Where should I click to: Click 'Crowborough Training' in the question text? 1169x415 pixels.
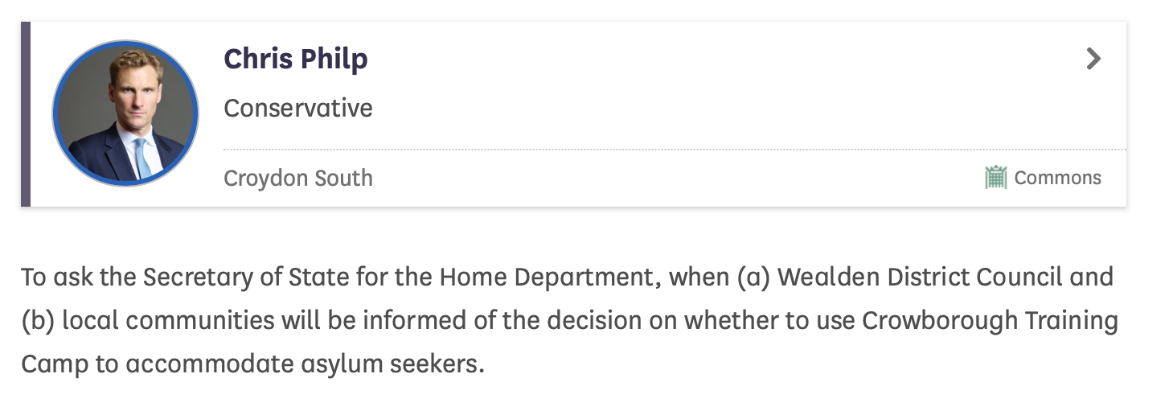pyautogui.click(x=990, y=321)
